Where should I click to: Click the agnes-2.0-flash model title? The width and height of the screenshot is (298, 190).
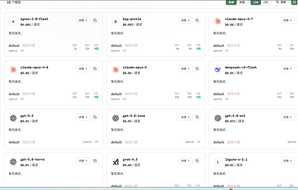coord(34,19)
